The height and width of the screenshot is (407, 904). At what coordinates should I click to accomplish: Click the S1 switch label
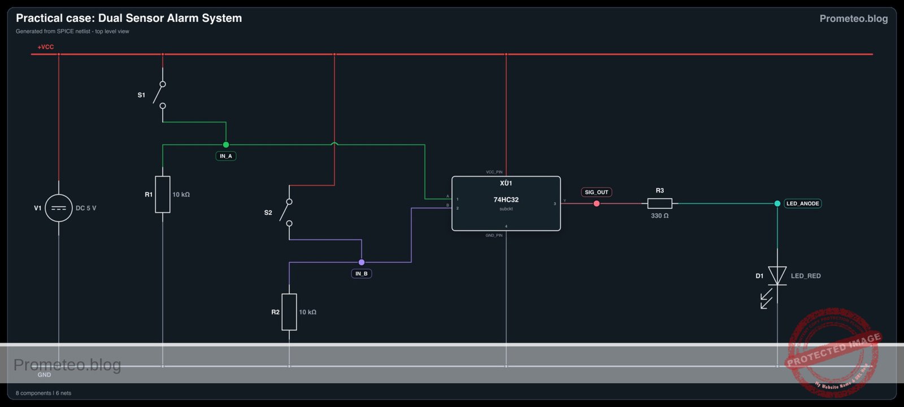141,95
